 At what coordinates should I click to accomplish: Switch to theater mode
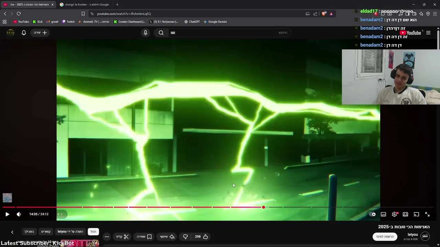[405, 214]
